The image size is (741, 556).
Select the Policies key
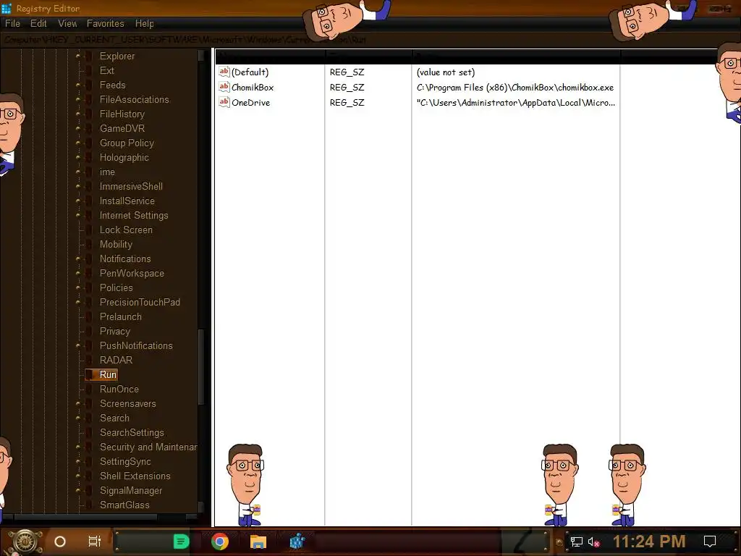[x=117, y=287]
